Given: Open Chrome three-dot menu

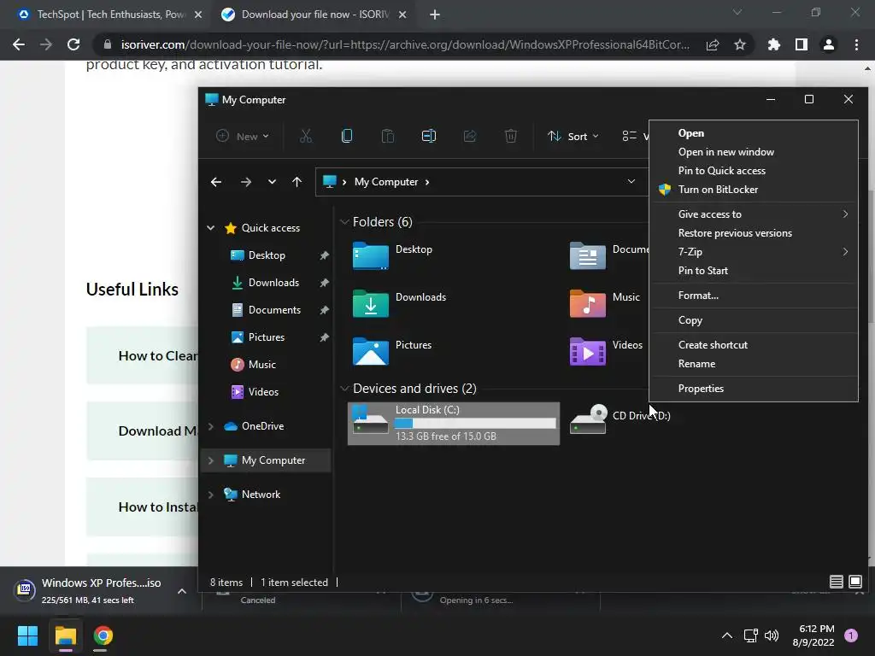Looking at the screenshot, I should pos(856,44).
